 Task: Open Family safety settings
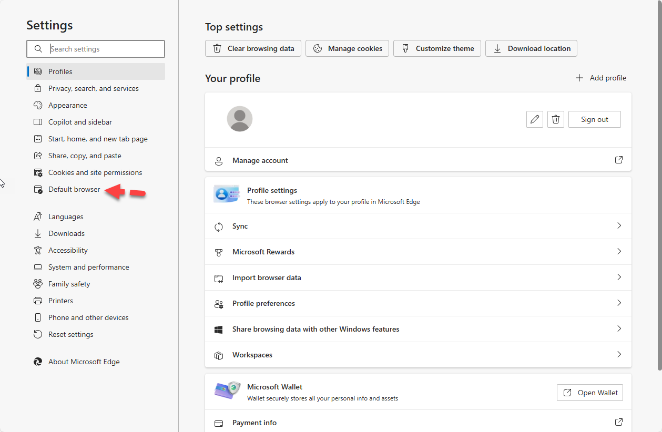point(96,284)
